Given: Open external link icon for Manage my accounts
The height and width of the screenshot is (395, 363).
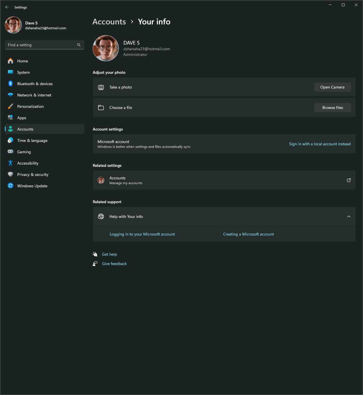Looking at the screenshot, I should tap(349, 180).
